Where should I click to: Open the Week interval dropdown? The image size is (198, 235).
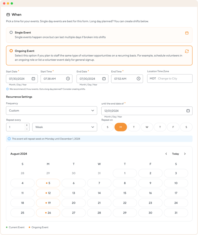point(65,127)
